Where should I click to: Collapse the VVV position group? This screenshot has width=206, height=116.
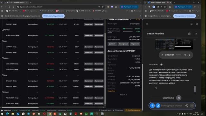pos(3,41)
